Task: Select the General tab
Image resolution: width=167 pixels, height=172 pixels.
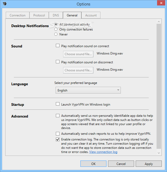Action: click(x=72, y=15)
